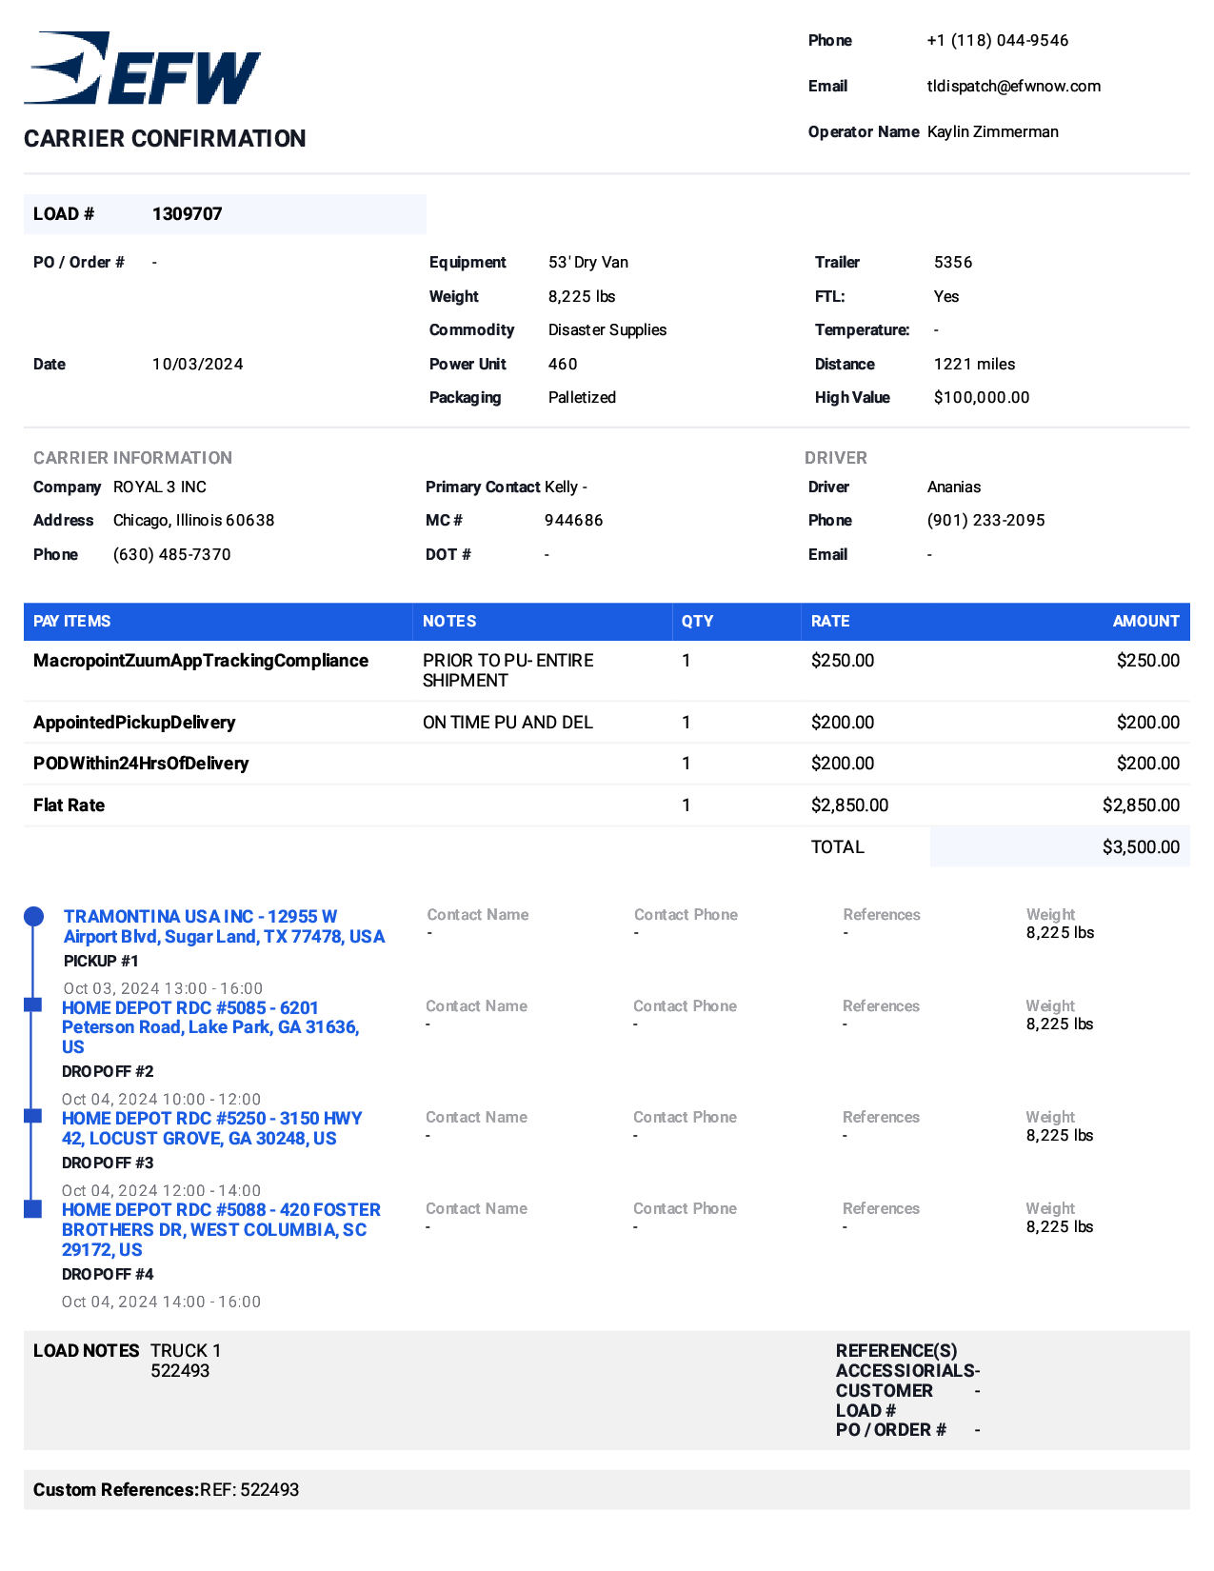Select operator name Kaylin Zimmerman
The width and height of the screenshot is (1214, 1571).
click(x=993, y=131)
